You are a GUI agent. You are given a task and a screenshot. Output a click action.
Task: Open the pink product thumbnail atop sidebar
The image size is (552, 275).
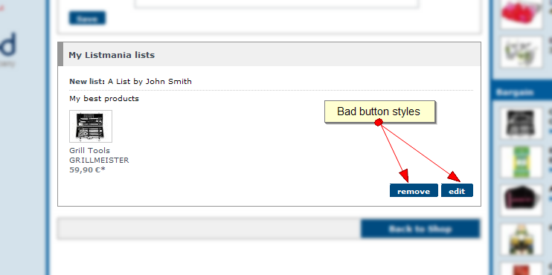click(521, 13)
